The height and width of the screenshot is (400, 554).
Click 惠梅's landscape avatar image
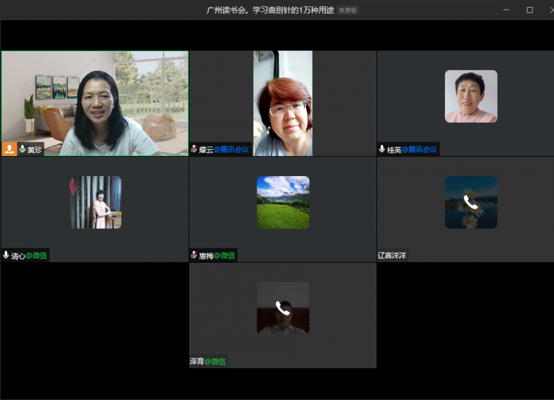(x=283, y=202)
